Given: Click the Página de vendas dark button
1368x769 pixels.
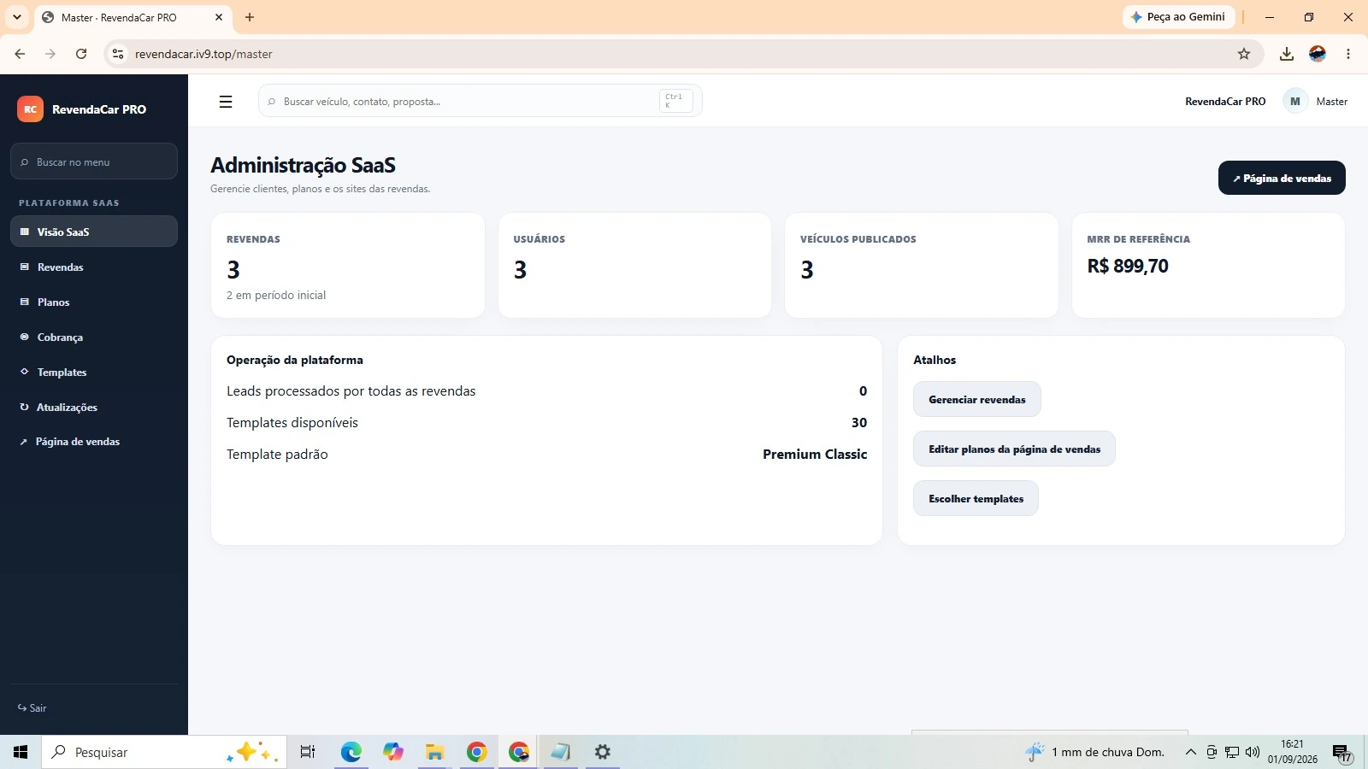Looking at the screenshot, I should tap(1282, 178).
